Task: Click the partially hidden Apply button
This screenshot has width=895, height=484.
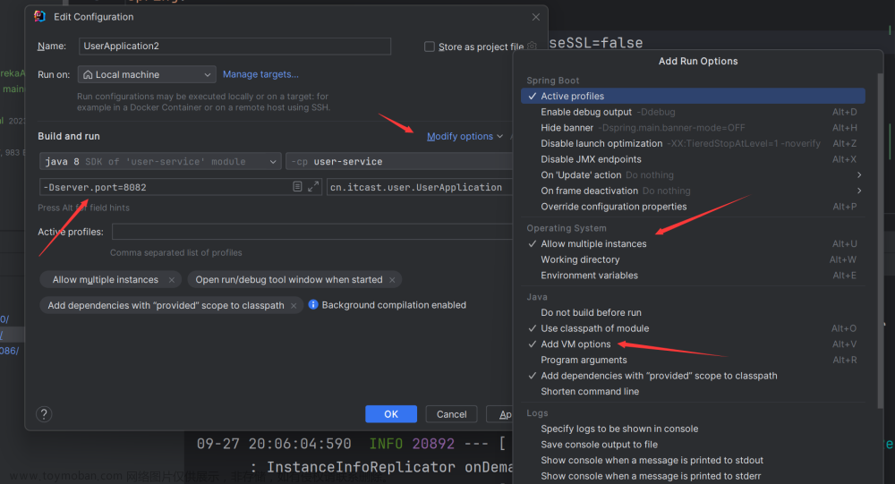Action: [x=499, y=414]
